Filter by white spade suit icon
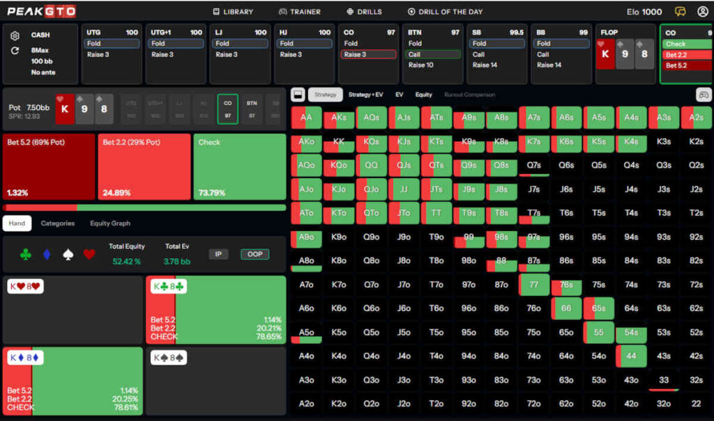This screenshot has height=421, width=714. [68, 255]
